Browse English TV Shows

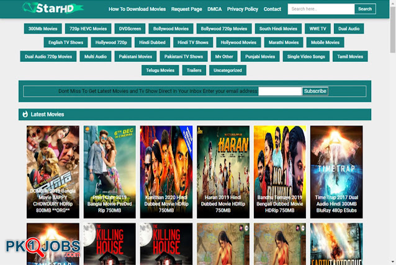[x=66, y=42]
